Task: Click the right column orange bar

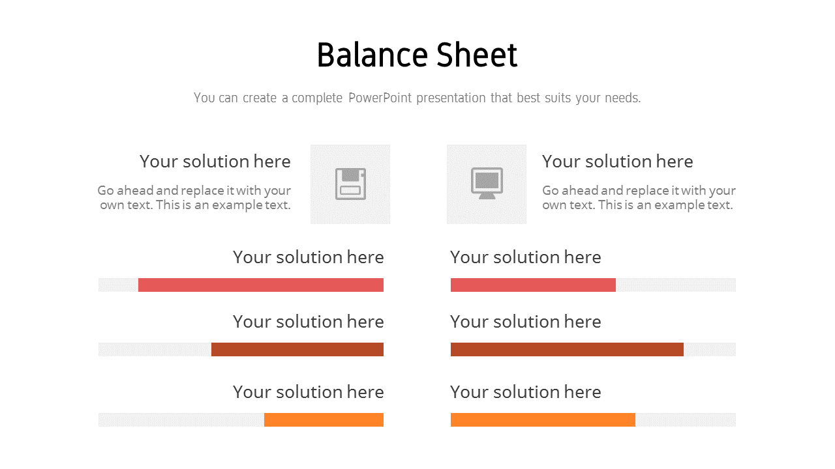Action: [x=543, y=420]
